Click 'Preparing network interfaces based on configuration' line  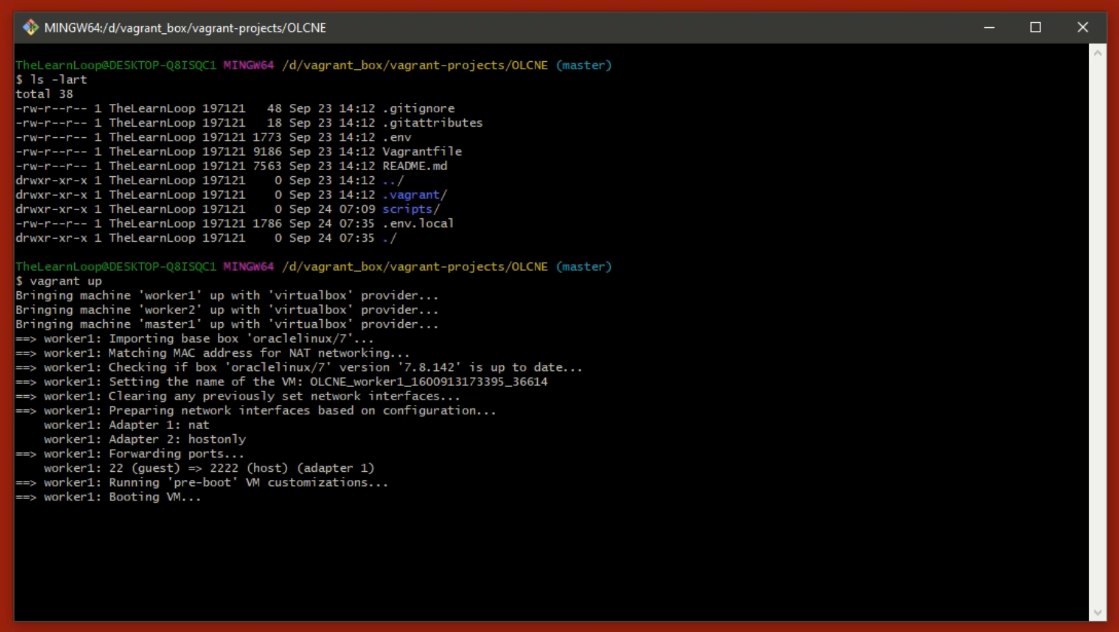click(x=256, y=410)
